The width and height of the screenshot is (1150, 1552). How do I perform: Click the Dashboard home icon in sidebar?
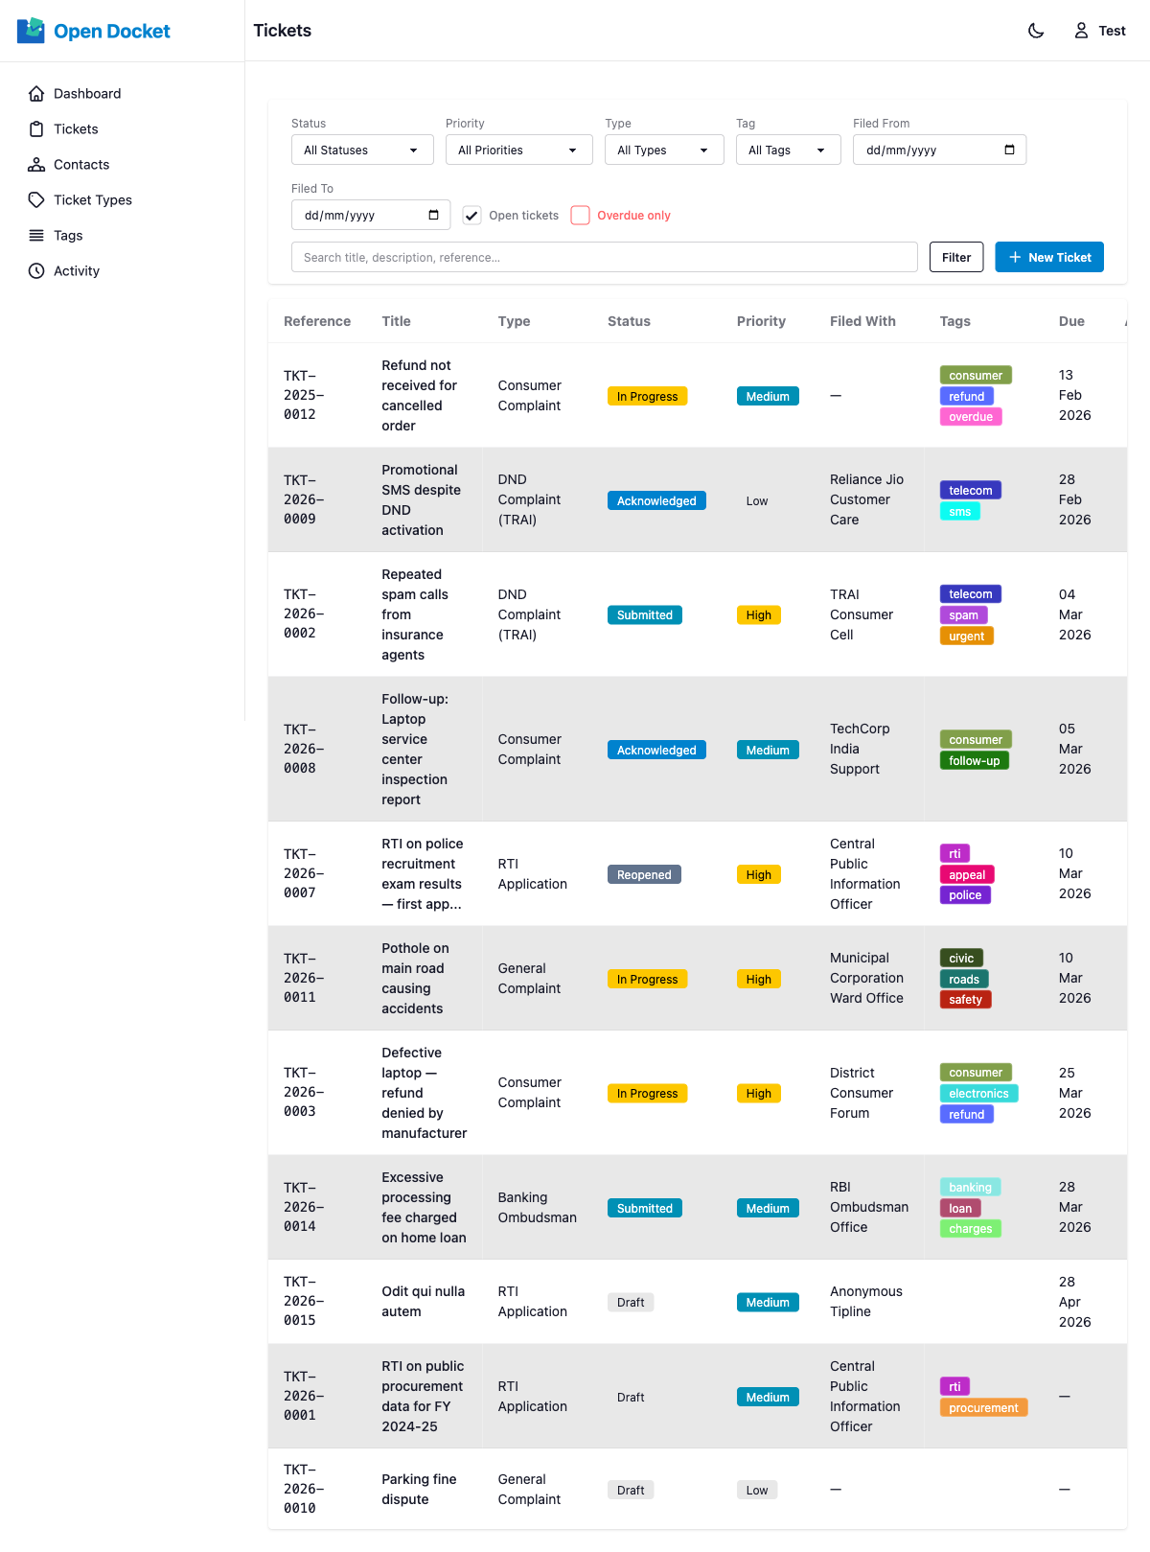(36, 94)
